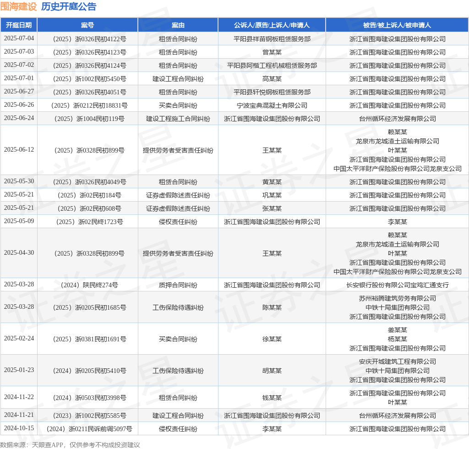Image resolution: width=469 pixels, height=449 pixels.
Task: Click the 数据来源 天眼查APP footer note
Action: (x=70, y=445)
